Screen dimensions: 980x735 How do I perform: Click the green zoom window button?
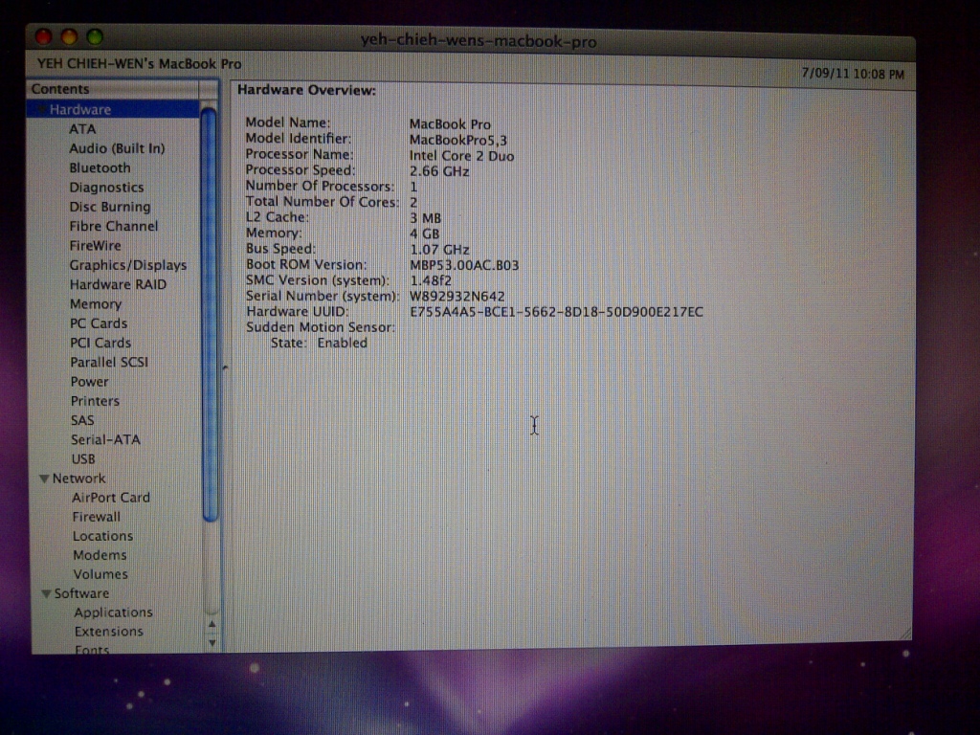tap(94, 37)
